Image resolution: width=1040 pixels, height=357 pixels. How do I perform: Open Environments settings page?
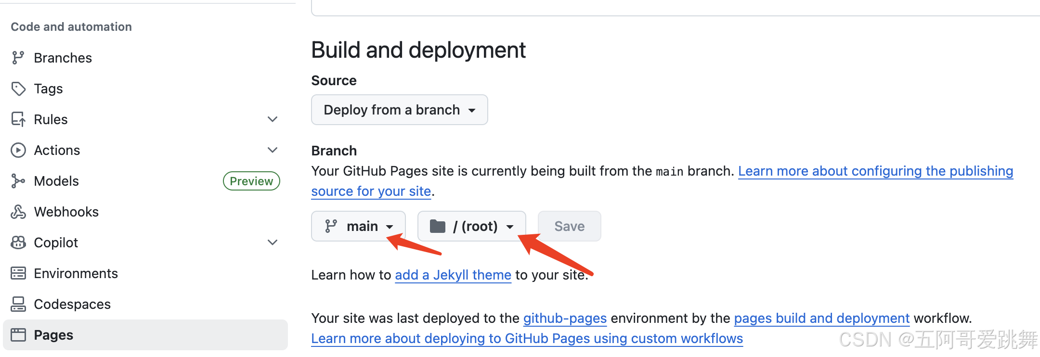145,273
